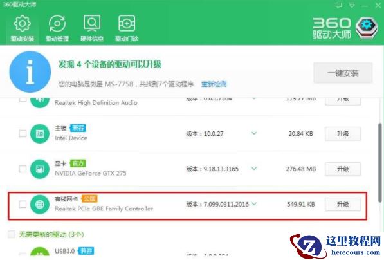
Task: Click the 兼容 tag next to 主板
Action: pos(78,128)
